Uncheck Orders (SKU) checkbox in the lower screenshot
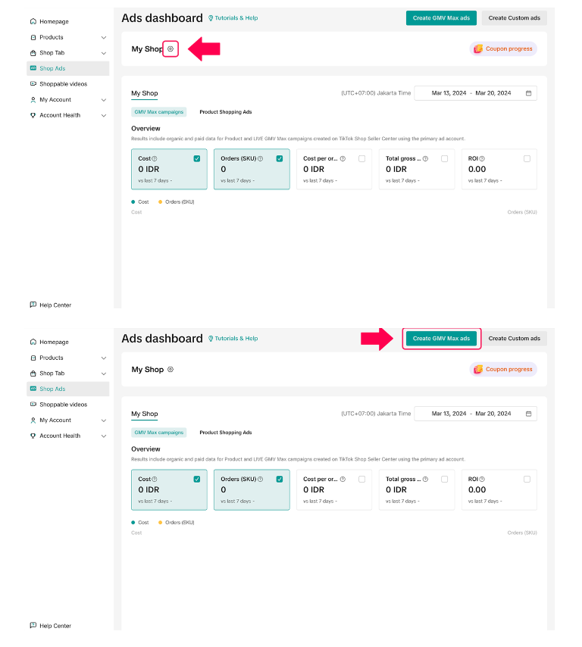 [x=280, y=479]
